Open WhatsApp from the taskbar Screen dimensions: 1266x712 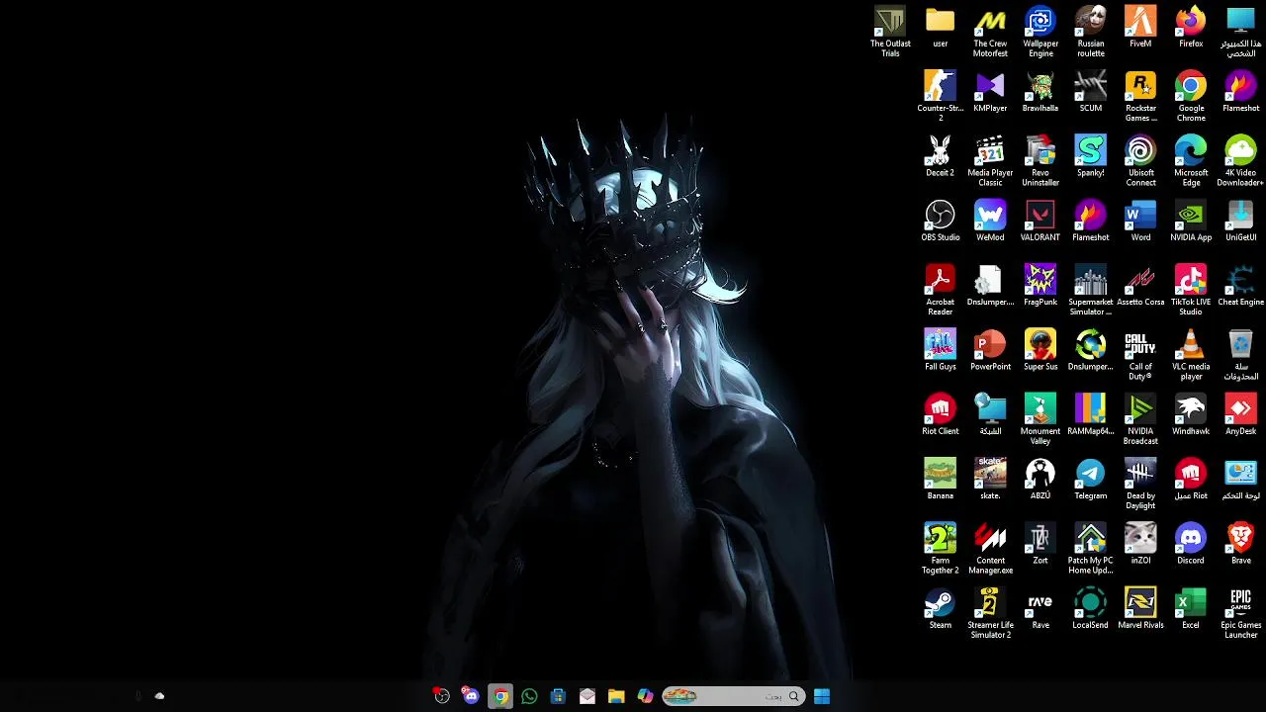[529, 696]
